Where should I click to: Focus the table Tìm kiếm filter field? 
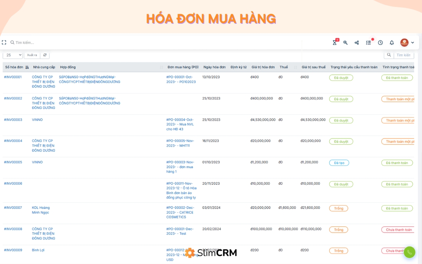click(x=404, y=55)
